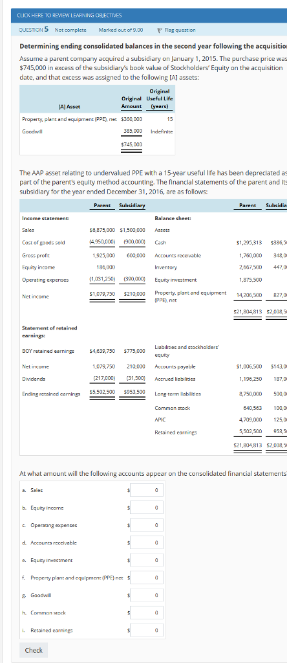This screenshot has height=663, width=287.
Task: Click the Statement of retained earnings label
Action: 49,331
